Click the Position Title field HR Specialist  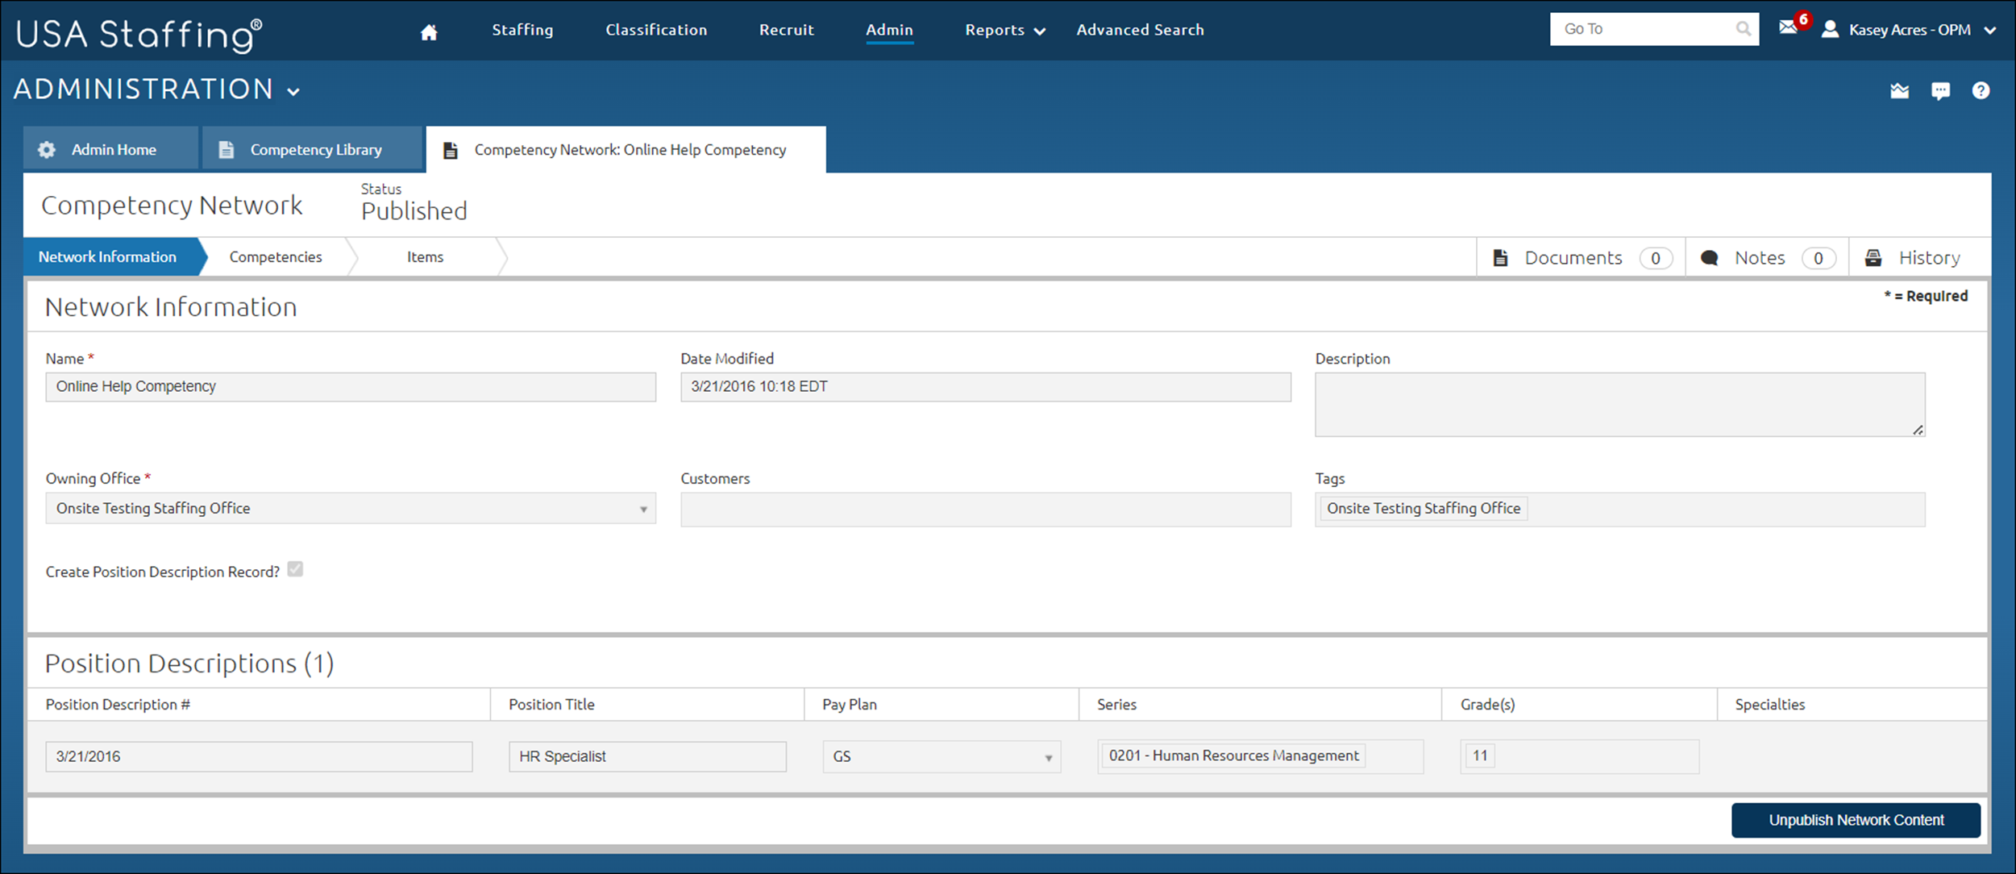(647, 757)
